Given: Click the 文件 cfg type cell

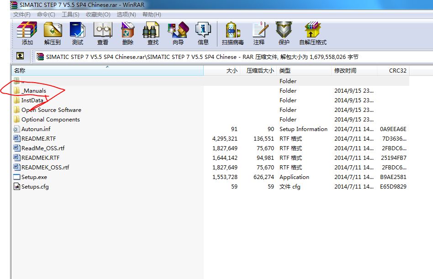Looking at the screenshot, I should 290,187.
